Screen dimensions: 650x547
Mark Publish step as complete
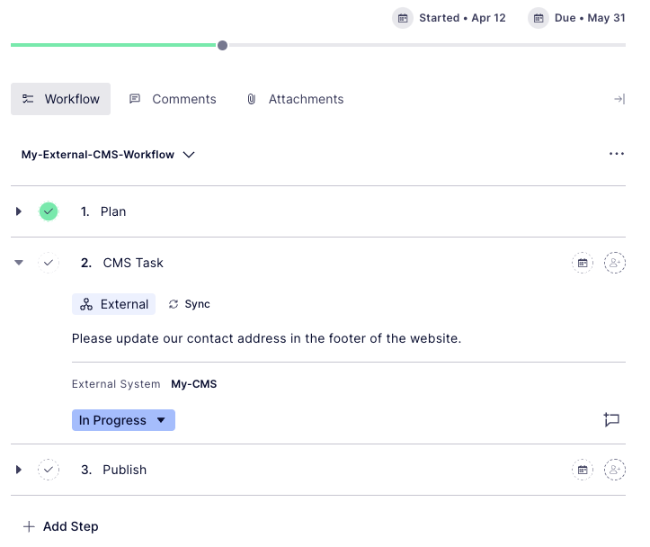click(49, 470)
